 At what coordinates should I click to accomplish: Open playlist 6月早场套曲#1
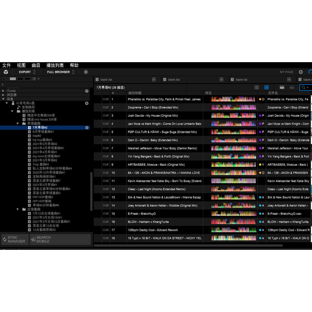point(43,132)
